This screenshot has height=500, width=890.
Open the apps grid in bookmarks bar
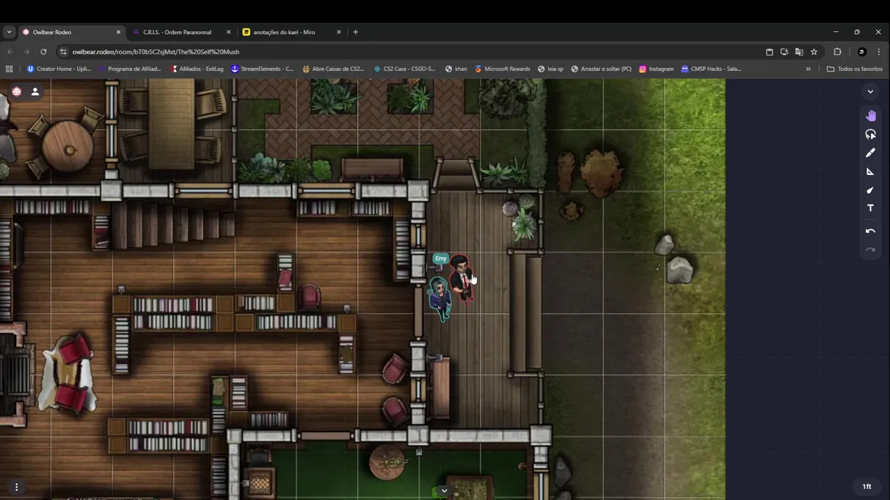tap(9, 69)
